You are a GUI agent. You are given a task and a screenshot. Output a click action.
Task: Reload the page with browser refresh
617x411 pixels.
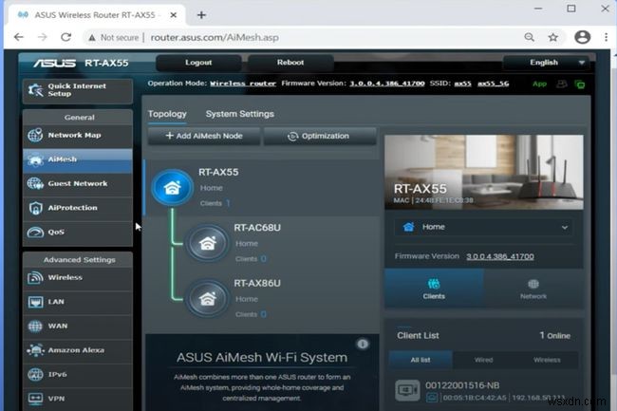pos(65,37)
